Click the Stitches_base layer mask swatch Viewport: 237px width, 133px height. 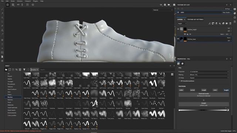tap(185, 39)
